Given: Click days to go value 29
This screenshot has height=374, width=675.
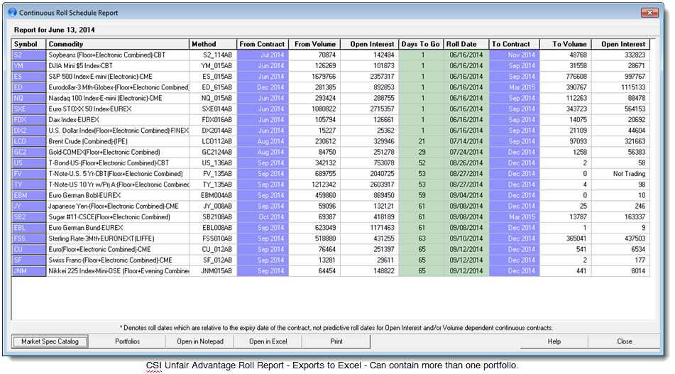Looking at the screenshot, I should 421,152.
